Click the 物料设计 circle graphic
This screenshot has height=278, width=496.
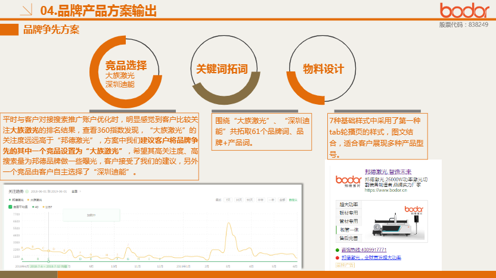click(321, 70)
